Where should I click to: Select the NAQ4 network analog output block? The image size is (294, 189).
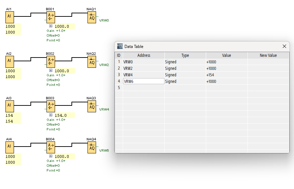pos(92,147)
